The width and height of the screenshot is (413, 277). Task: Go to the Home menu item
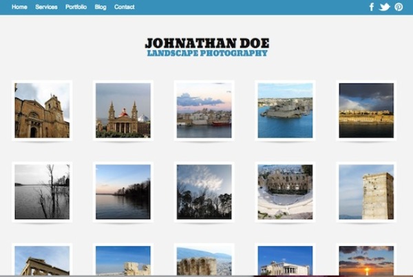(x=19, y=7)
